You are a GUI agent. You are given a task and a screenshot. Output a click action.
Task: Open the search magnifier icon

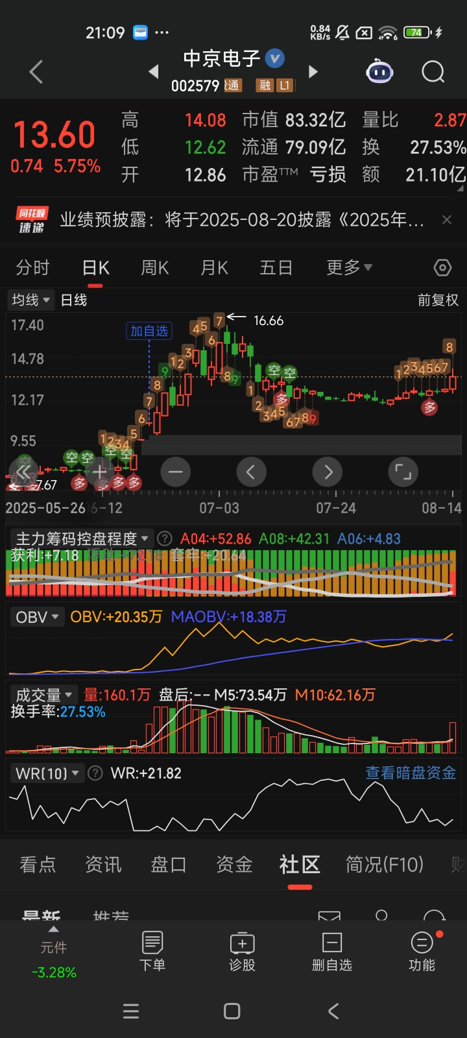[x=433, y=71]
